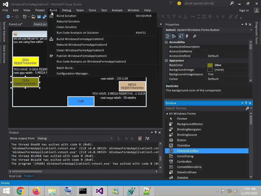261x196 pixels.
Task: Pin the Toolbox panel
Action: [246, 103]
